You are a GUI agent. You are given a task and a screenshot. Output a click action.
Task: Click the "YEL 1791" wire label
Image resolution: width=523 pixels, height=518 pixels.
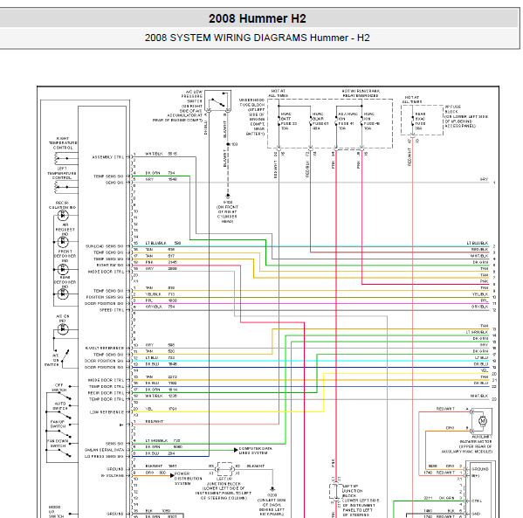coord(162,409)
